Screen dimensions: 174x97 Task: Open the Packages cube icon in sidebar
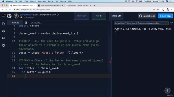[4, 31]
